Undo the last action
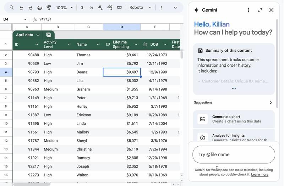 coord(21,7)
